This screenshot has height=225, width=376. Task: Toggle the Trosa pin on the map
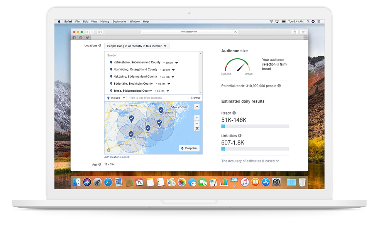pyautogui.click(x=159, y=122)
